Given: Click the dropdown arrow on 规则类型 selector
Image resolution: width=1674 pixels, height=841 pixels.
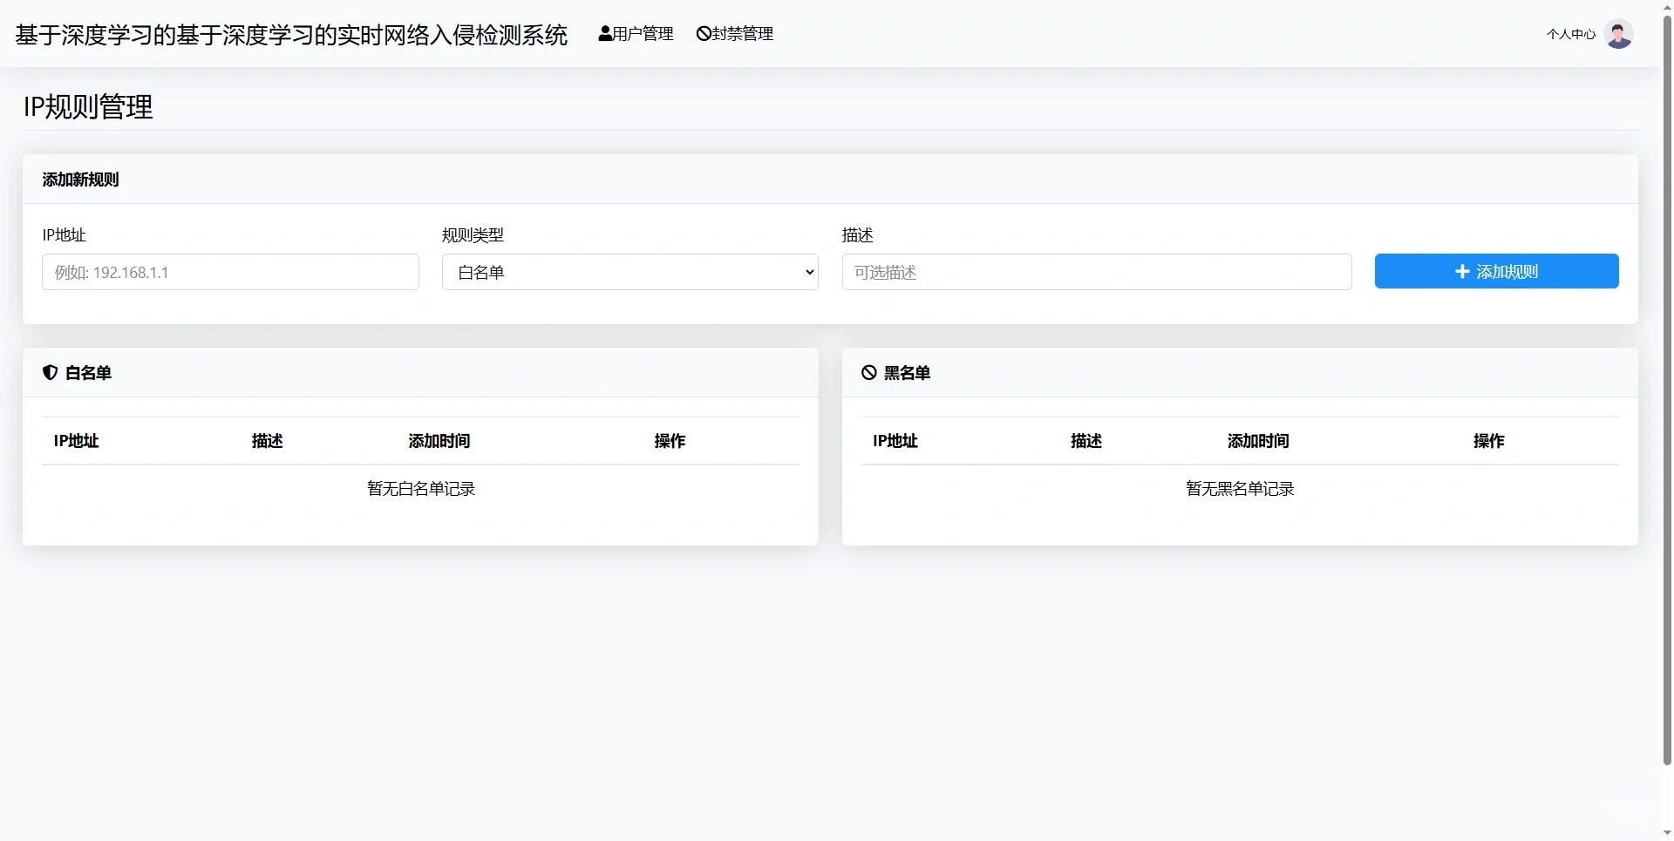Looking at the screenshot, I should (x=808, y=272).
